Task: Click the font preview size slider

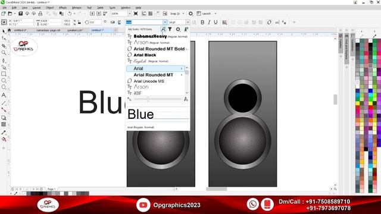Action: tap(158, 99)
